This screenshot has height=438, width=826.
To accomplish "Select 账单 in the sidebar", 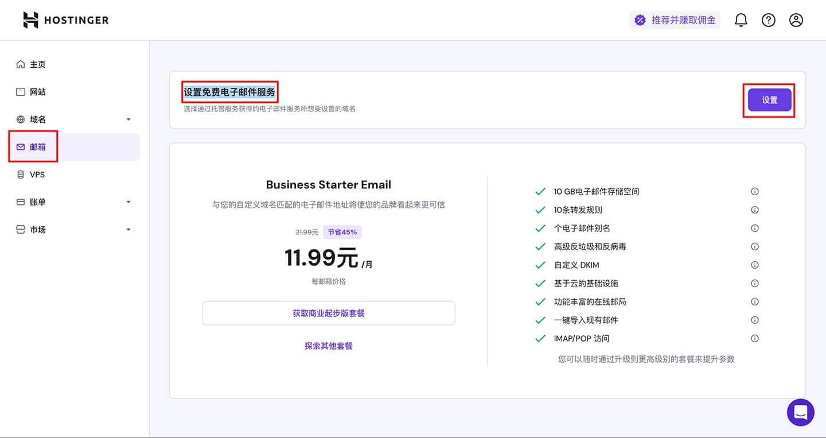I will (75, 202).
